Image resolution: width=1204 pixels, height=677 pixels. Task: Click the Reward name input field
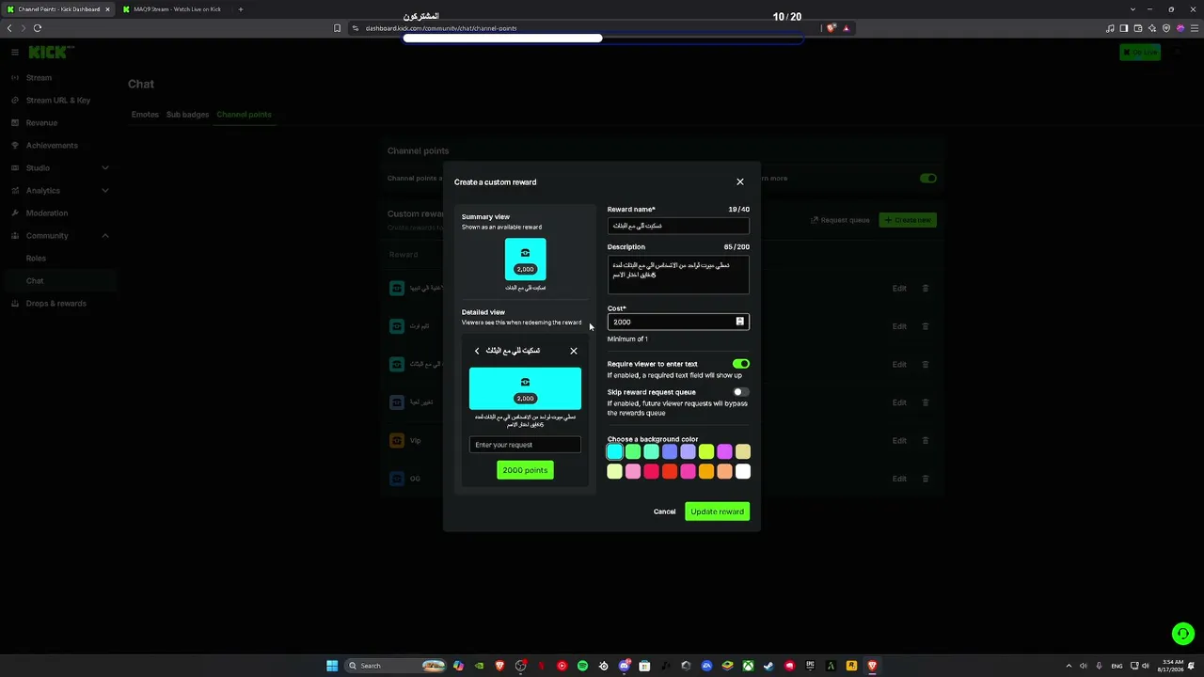[x=678, y=226]
